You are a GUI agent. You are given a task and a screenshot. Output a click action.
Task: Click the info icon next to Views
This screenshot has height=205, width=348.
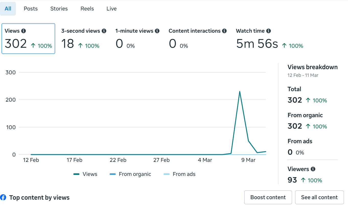pyautogui.click(x=24, y=31)
